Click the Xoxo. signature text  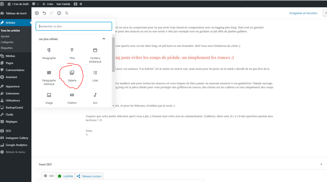coord(89,131)
